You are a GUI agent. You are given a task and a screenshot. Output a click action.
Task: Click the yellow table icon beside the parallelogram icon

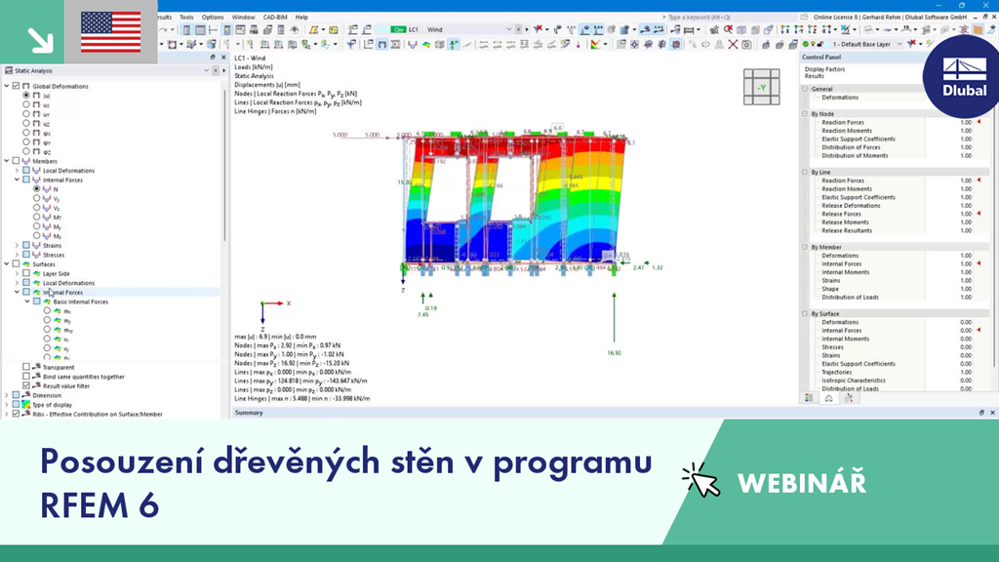[334, 30]
